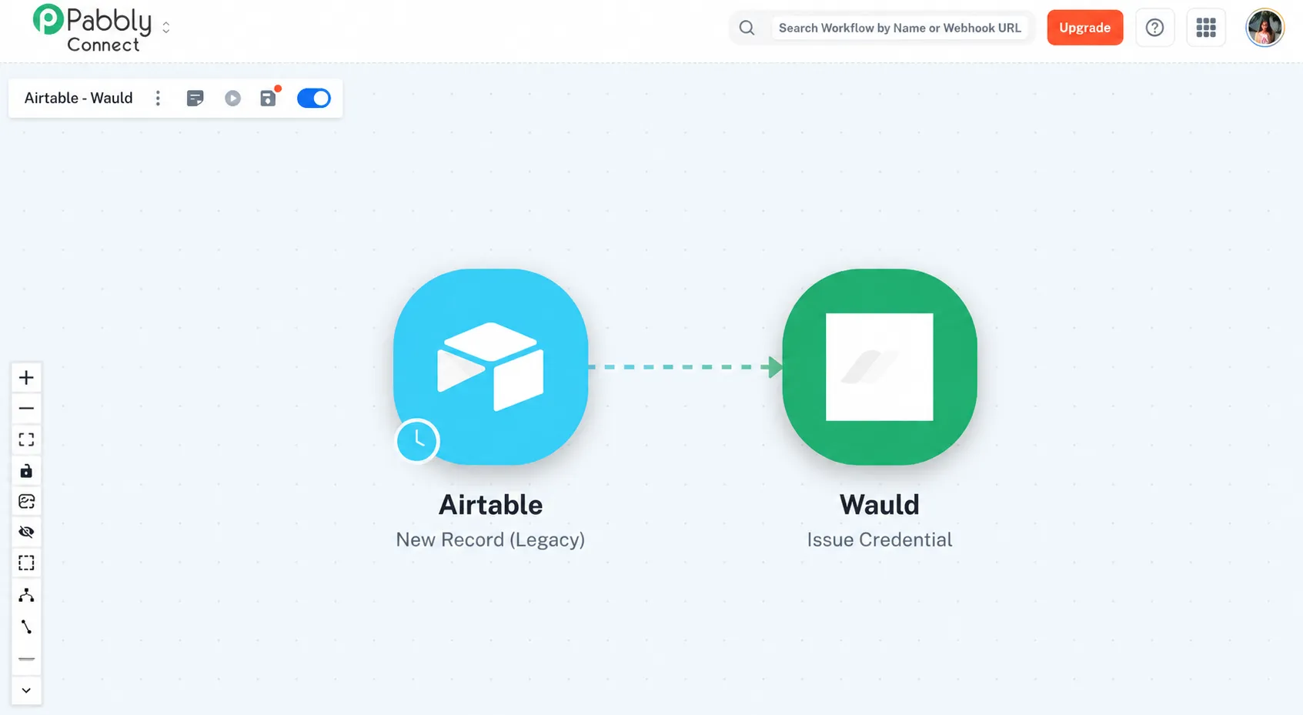The height and width of the screenshot is (715, 1303).
Task: Open the apps grid menu
Action: [1206, 28]
